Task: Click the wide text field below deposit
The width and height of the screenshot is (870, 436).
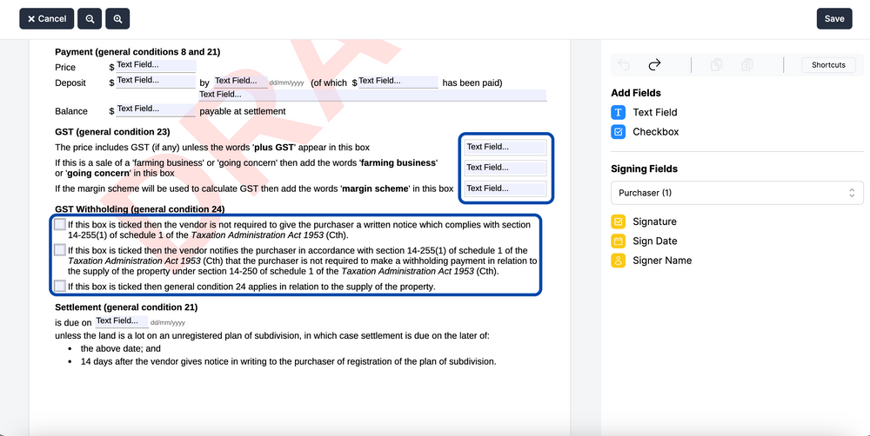Action: pyautogui.click(x=372, y=96)
